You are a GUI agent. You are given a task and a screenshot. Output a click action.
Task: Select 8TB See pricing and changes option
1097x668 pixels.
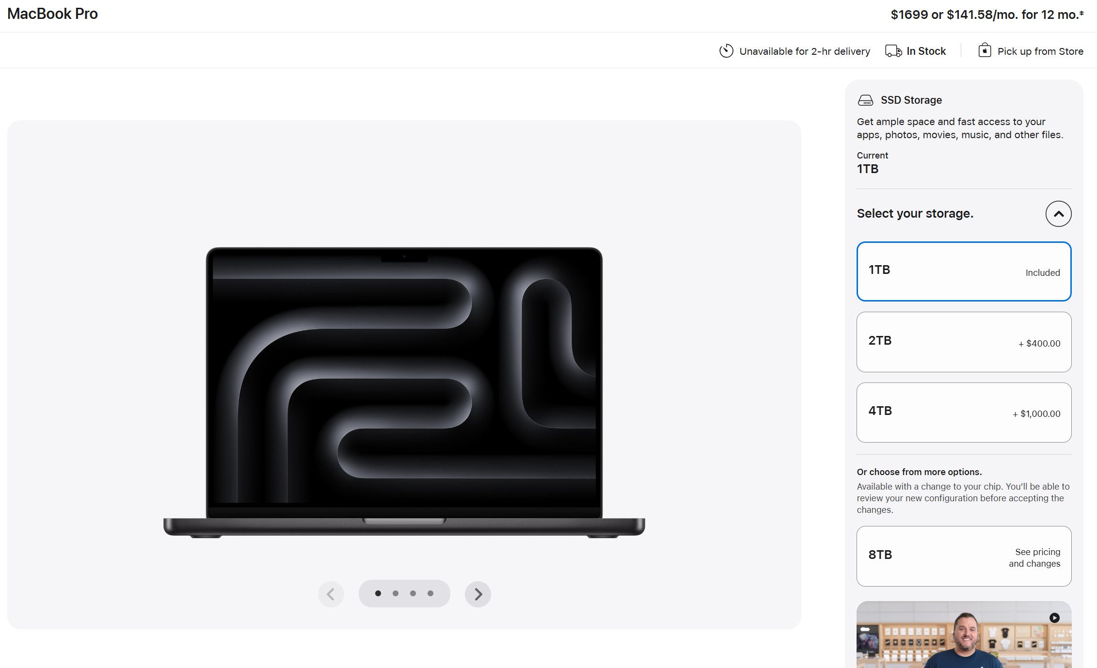964,556
